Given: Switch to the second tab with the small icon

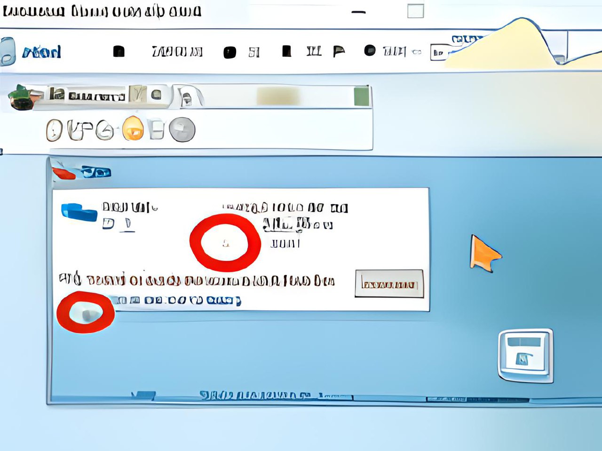Looking at the screenshot, I should (x=187, y=97).
